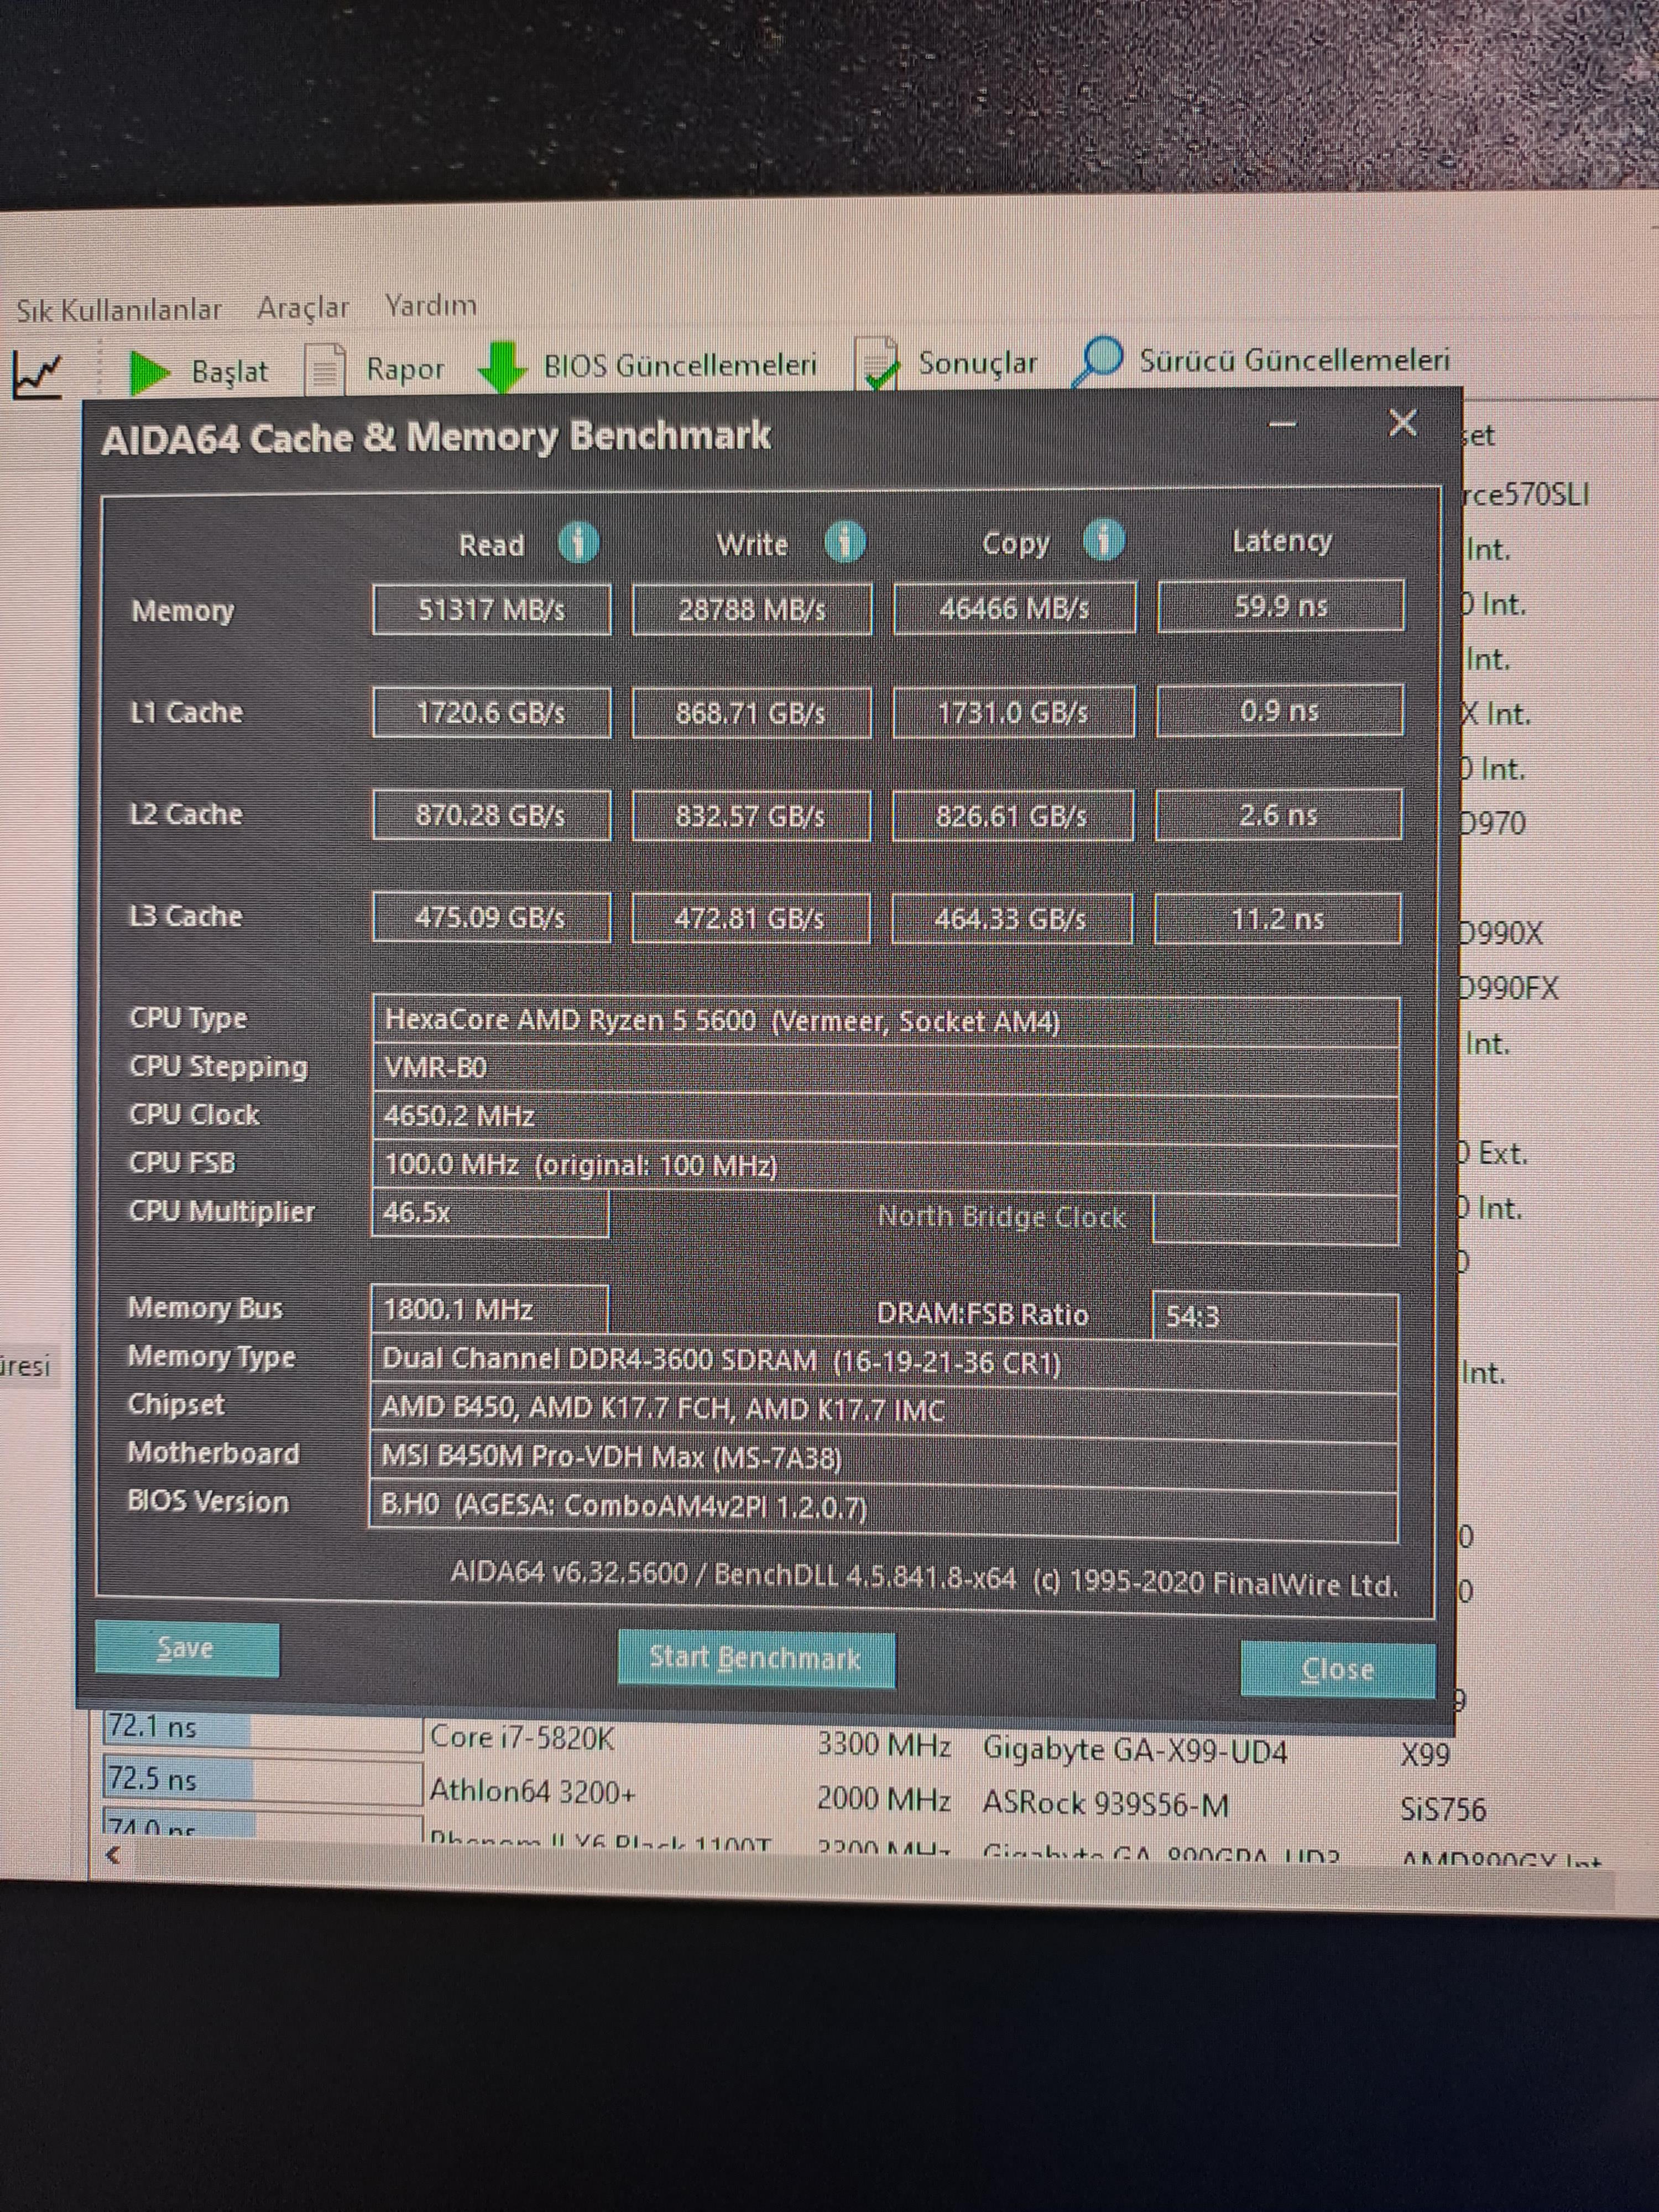Click CPU Clock value 4650.2 MHz

pyautogui.click(x=885, y=1117)
